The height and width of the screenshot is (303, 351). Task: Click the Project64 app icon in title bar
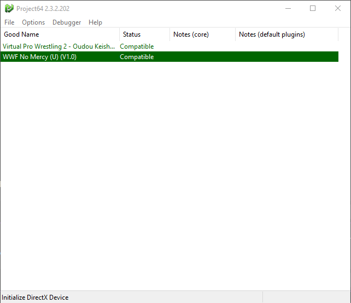click(9, 9)
